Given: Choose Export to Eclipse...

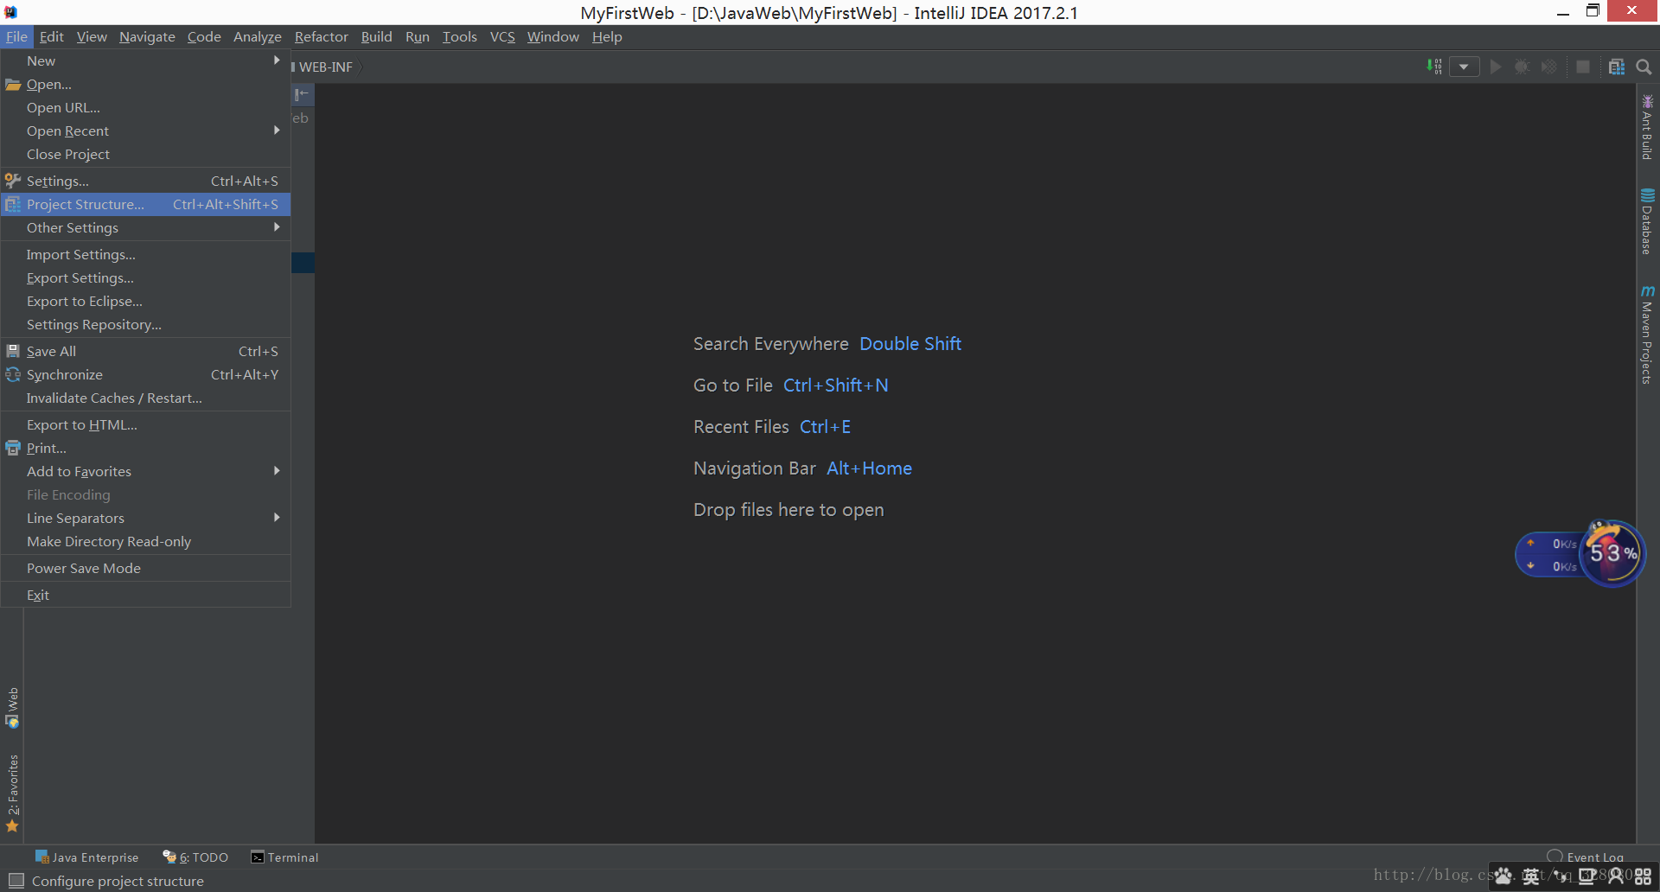Looking at the screenshot, I should pyautogui.click(x=145, y=301).
